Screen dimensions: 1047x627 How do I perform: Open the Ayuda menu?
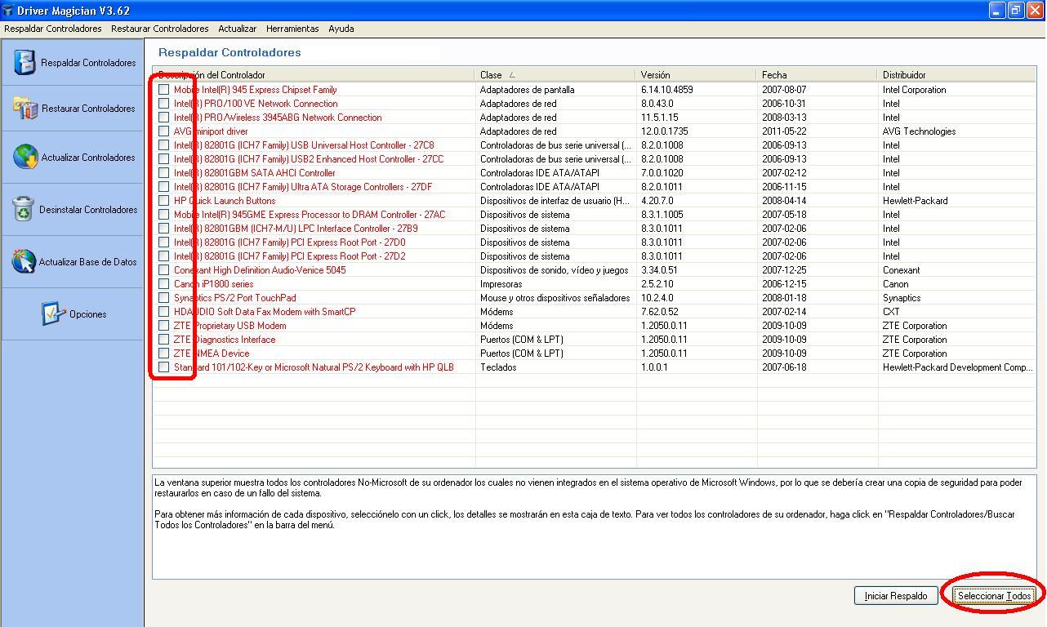click(x=341, y=29)
